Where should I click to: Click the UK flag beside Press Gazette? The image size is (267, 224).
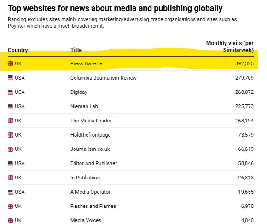pos(10,63)
